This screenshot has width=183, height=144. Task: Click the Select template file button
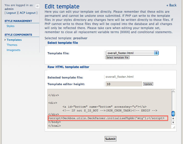click(x=117, y=57)
